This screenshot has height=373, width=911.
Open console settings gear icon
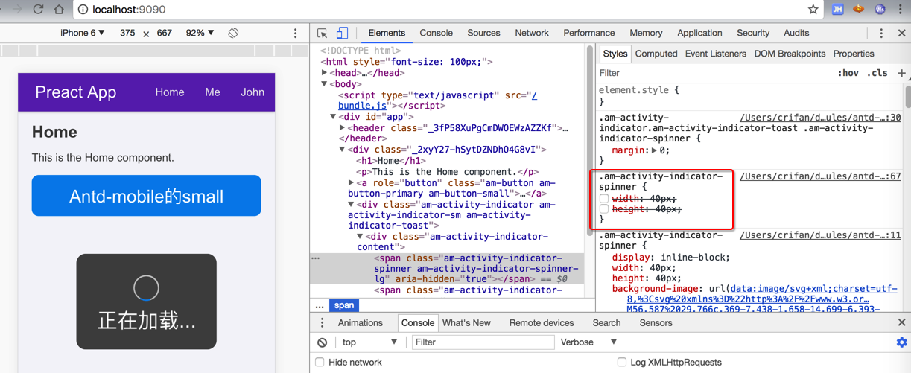(x=901, y=342)
